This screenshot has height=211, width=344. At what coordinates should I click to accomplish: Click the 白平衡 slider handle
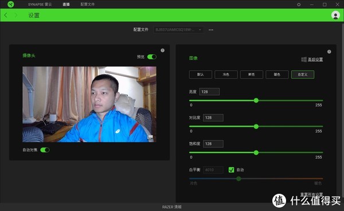[x=239, y=179]
